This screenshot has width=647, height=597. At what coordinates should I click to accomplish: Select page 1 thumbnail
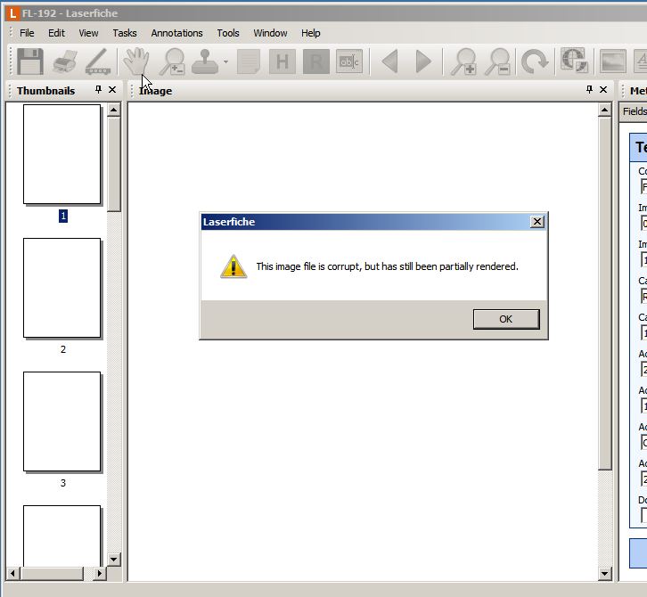61,154
